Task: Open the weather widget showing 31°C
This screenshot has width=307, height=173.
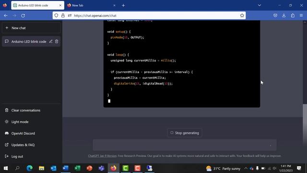Action: (223, 169)
